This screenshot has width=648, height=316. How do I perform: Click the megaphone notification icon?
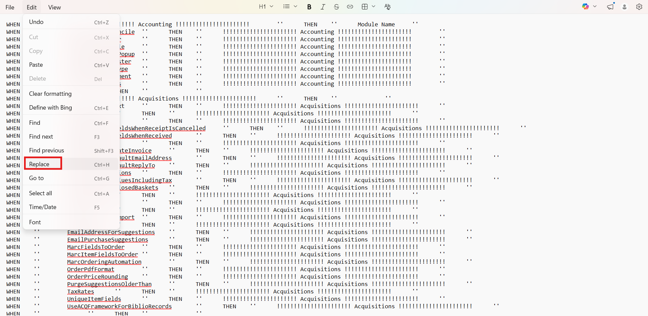tap(610, 7)
